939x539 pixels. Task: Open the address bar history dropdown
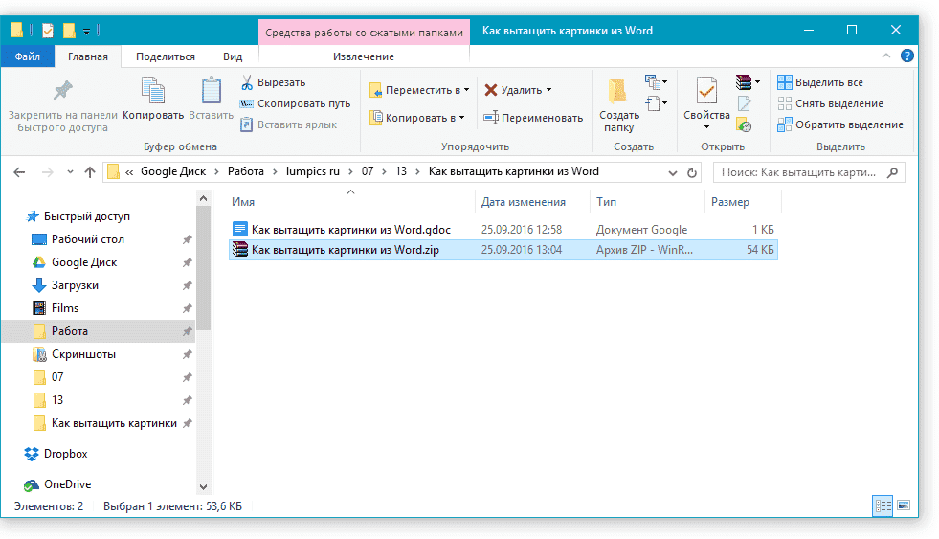672,172
